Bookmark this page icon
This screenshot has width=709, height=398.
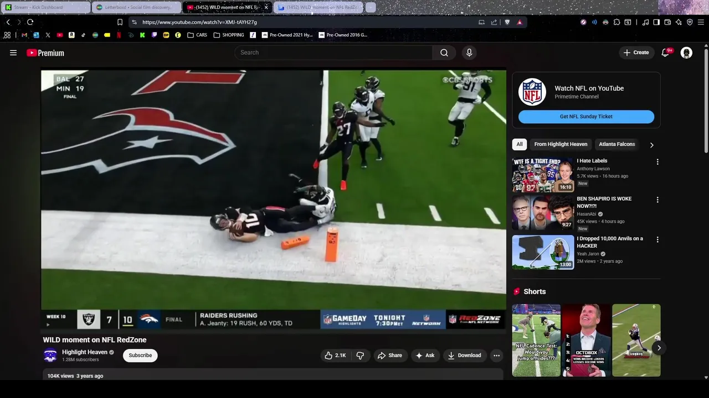120,22
